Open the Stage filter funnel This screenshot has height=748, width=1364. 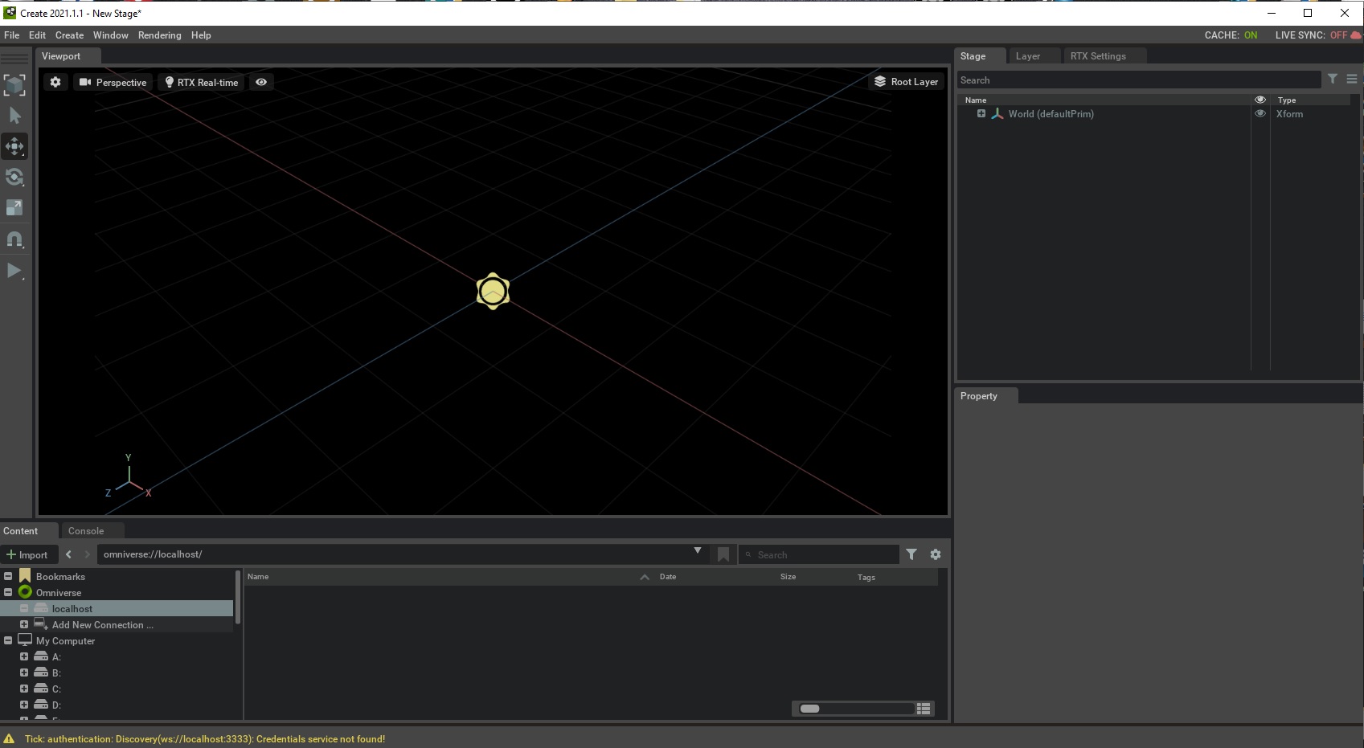point(1333,79)
